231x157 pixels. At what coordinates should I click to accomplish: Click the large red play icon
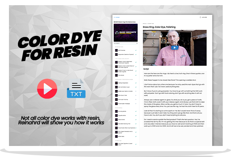click(47, 89)
